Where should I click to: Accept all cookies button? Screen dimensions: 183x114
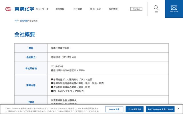click(160, 109)
